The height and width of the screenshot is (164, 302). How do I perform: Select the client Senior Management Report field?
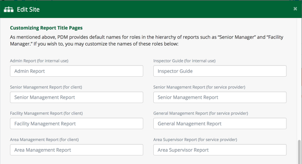(x=76, y=97)
